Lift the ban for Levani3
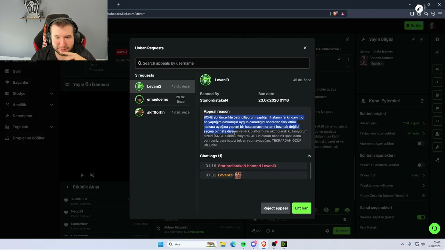445x250 pixels. (302, 208)
